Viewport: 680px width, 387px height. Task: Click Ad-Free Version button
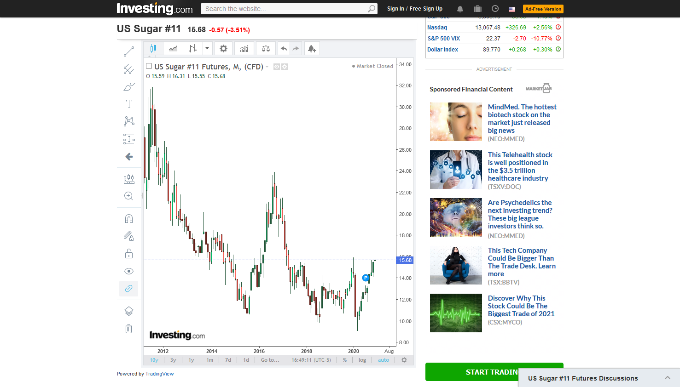tap(543, 9)
